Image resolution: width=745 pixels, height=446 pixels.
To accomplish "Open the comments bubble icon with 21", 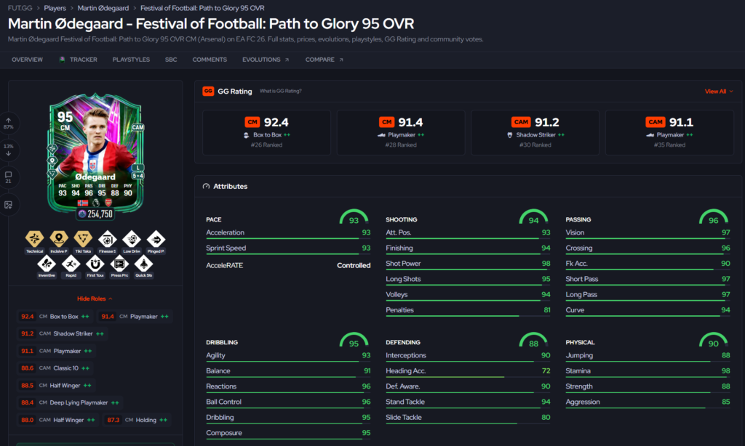I will pos(9,177).
